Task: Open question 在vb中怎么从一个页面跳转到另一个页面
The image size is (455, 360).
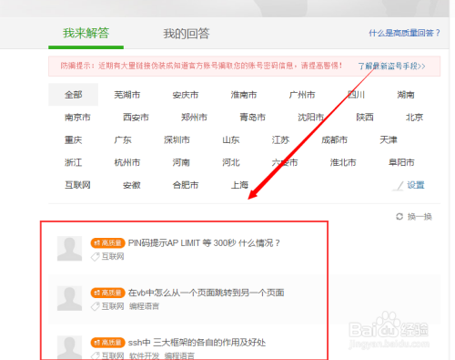Action: pos(206,293)
